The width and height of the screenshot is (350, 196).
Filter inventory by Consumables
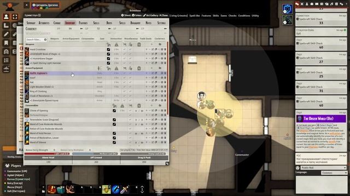coord(87,39)
